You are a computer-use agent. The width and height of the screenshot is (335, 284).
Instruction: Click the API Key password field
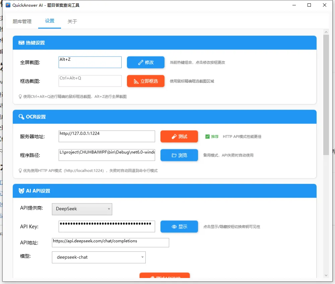point(107,227)
